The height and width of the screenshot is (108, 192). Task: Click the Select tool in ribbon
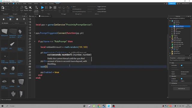tap(30, 8)
